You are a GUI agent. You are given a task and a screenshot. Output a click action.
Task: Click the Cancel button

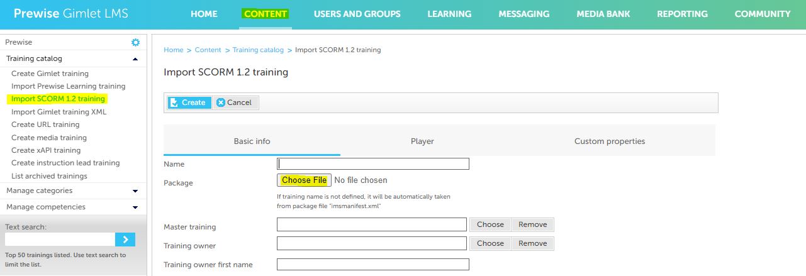[x=235, y=102]
